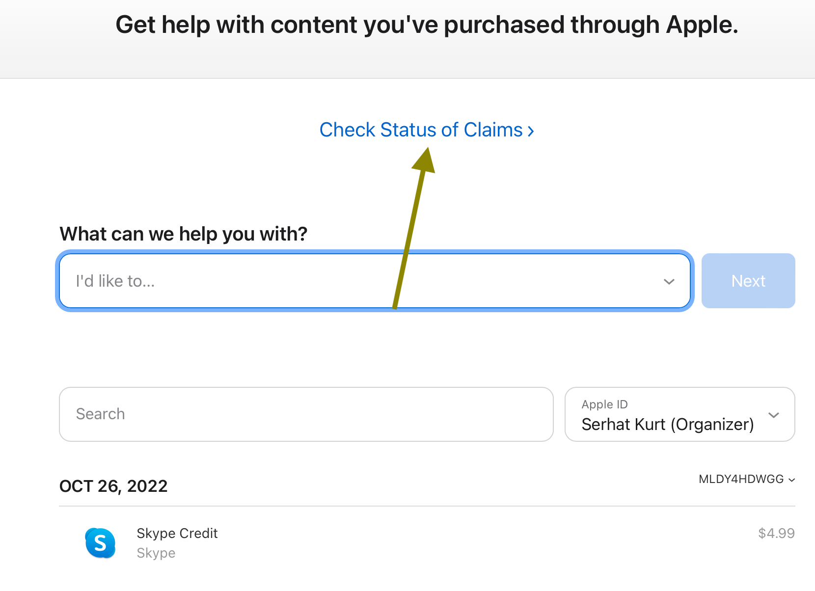Image resolution: width=815 pixels, height=591 pixels.
Task: Click the "I'd like to..." placeholder text
Action: [x=115, y=281]
